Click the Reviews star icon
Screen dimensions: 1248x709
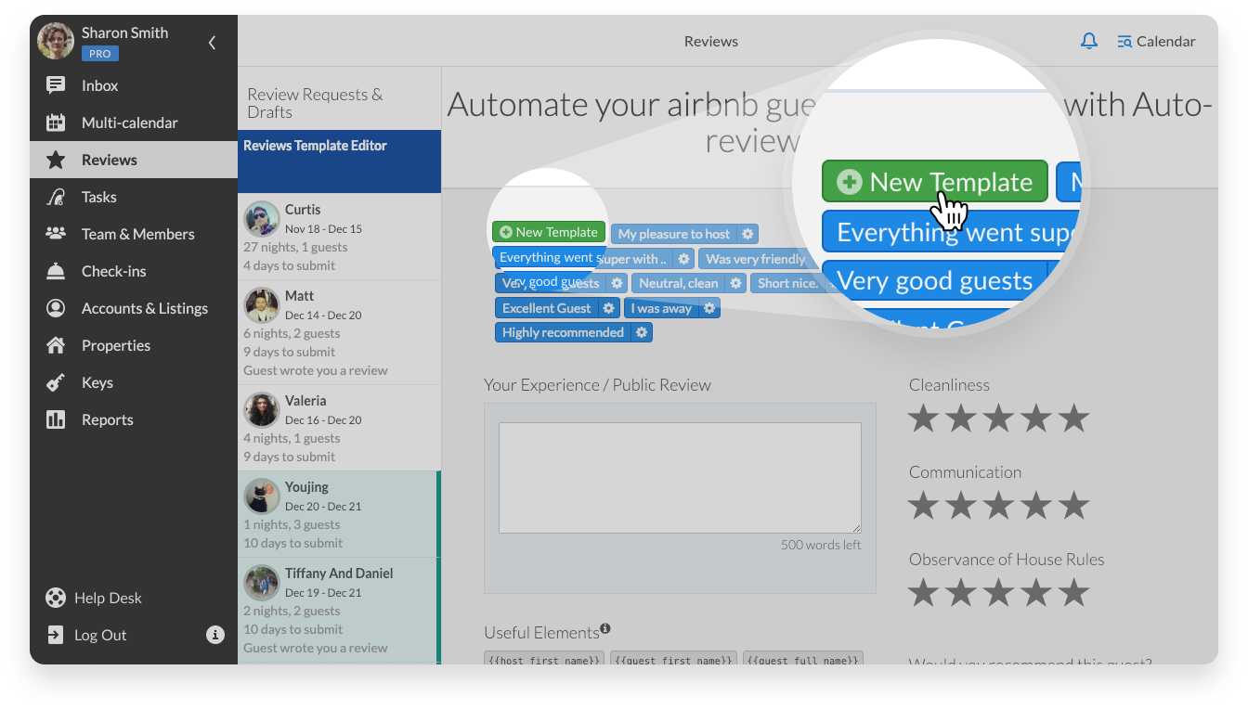tap(56, 160)
